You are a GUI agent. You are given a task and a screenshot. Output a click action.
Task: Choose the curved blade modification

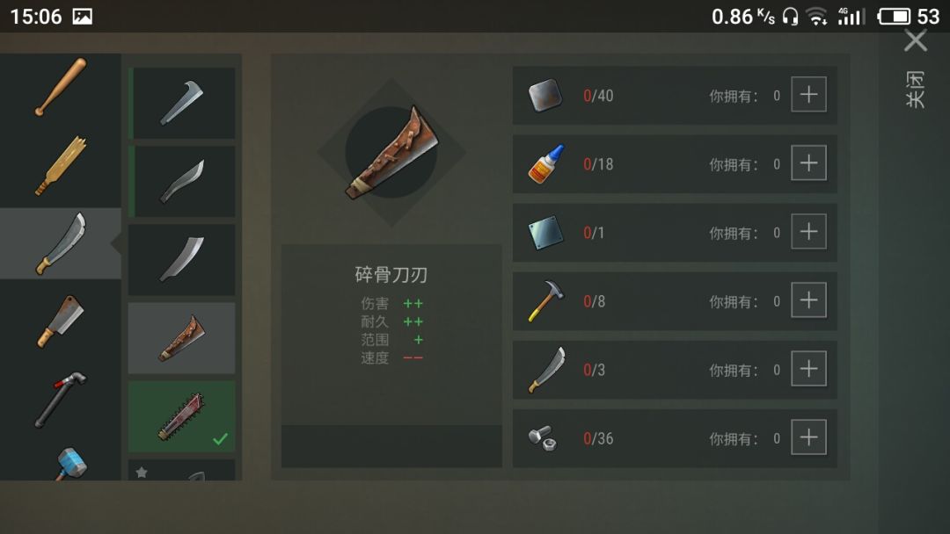point(182,182)
